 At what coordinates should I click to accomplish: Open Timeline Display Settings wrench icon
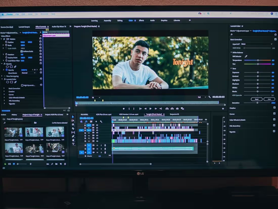101,121
